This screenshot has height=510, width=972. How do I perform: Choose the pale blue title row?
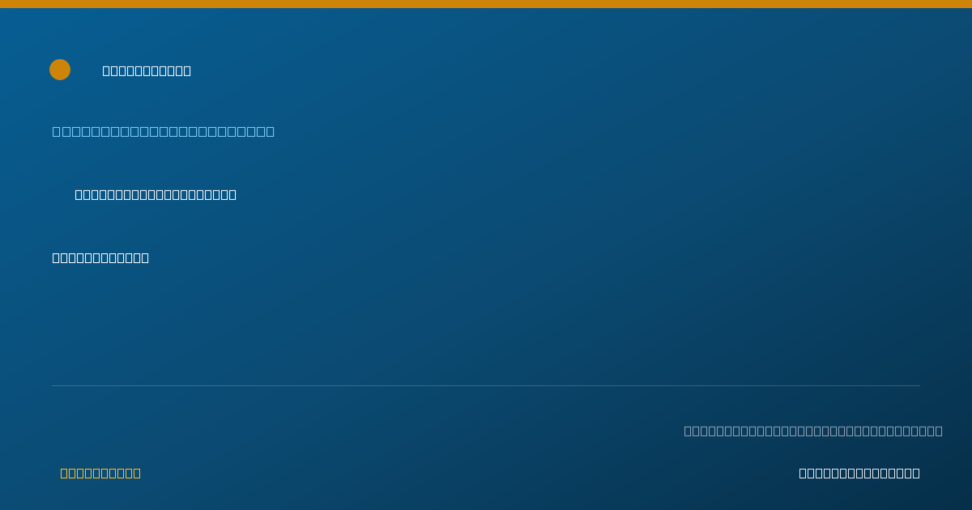[164, 131]
